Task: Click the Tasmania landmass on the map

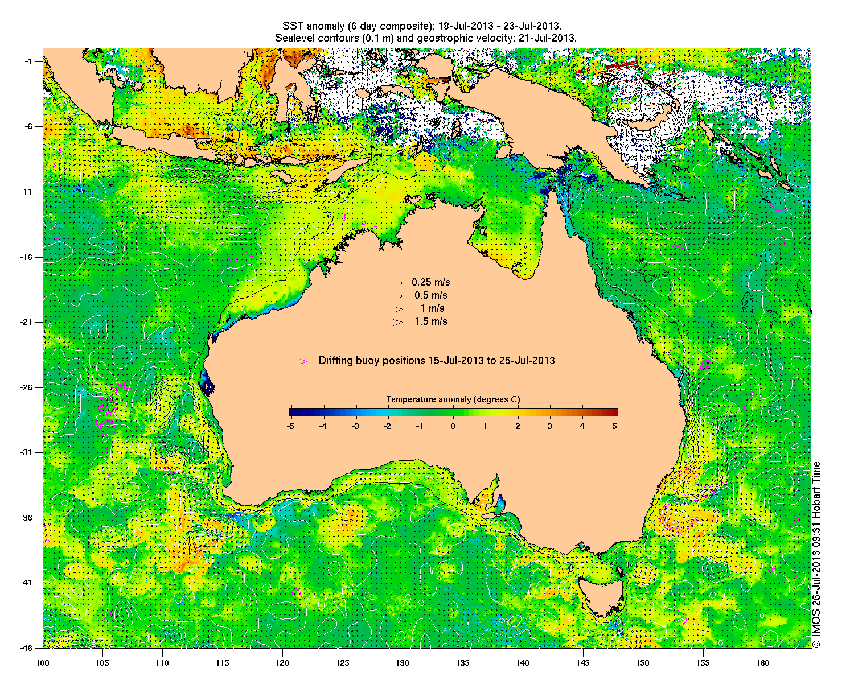Action: (602, 597)
